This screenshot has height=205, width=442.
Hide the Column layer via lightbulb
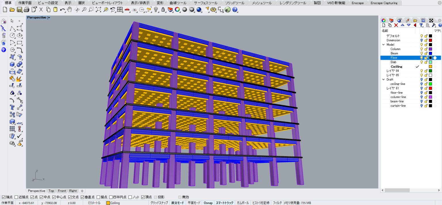422,49
